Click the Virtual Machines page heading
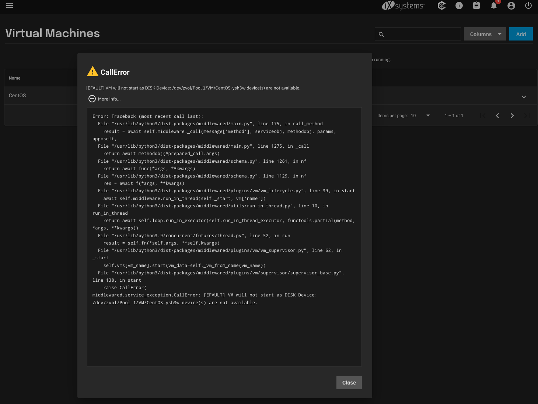The width and height of the screenshot is (538, 404). click(x=53, y=33)
